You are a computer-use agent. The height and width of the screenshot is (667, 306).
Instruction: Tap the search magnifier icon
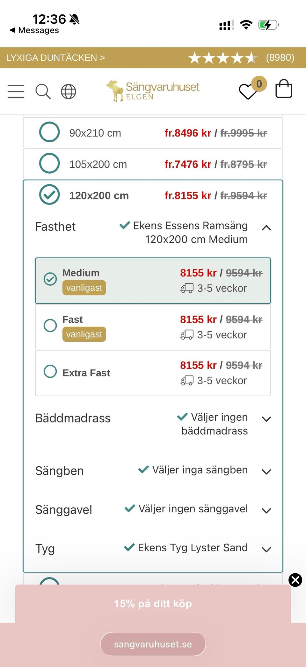click(x=43, y=91)
